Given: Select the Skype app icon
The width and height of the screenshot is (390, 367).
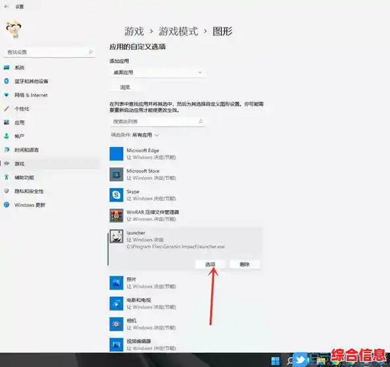Looking at the screenshot, I should [x=116, y=195].
